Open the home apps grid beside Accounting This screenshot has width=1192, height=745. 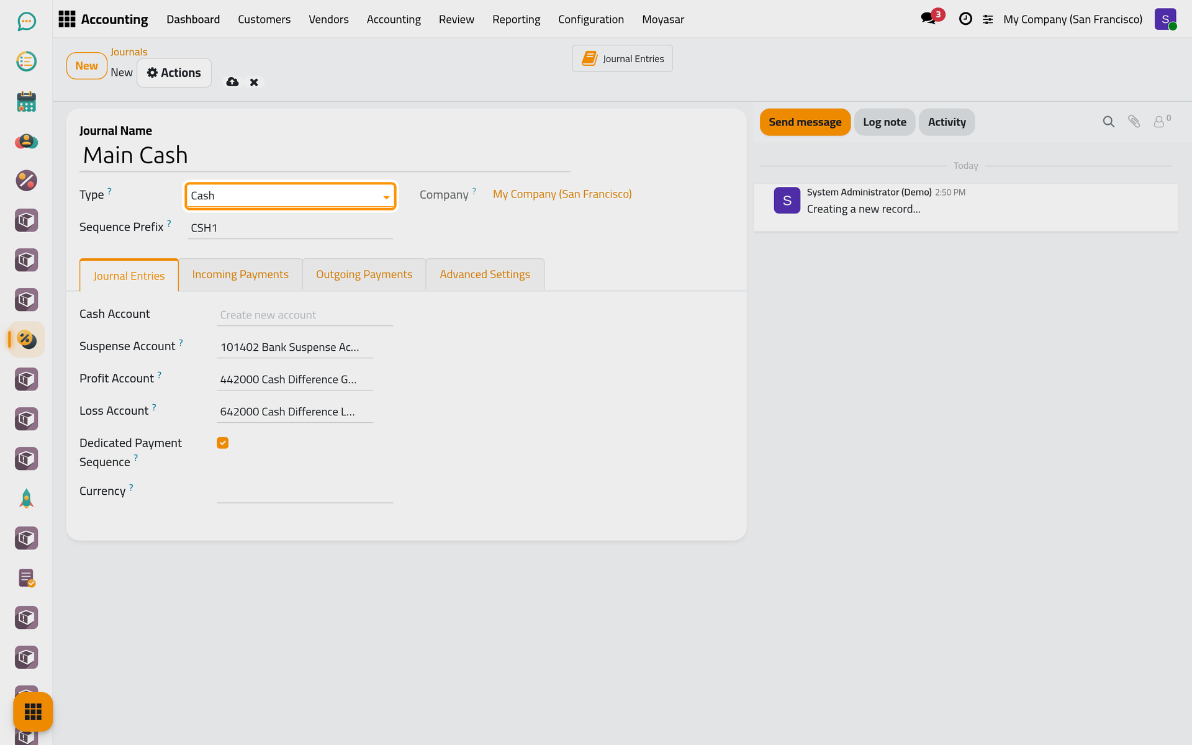click(66, 19)
